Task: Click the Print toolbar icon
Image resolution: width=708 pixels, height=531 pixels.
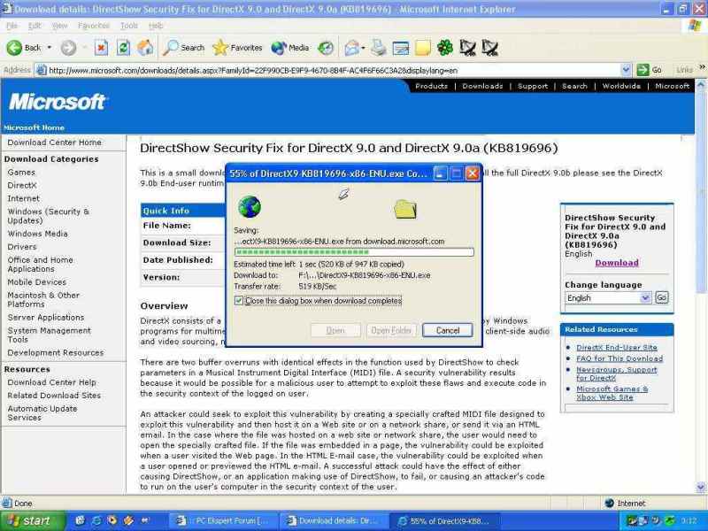Action: 379,48
